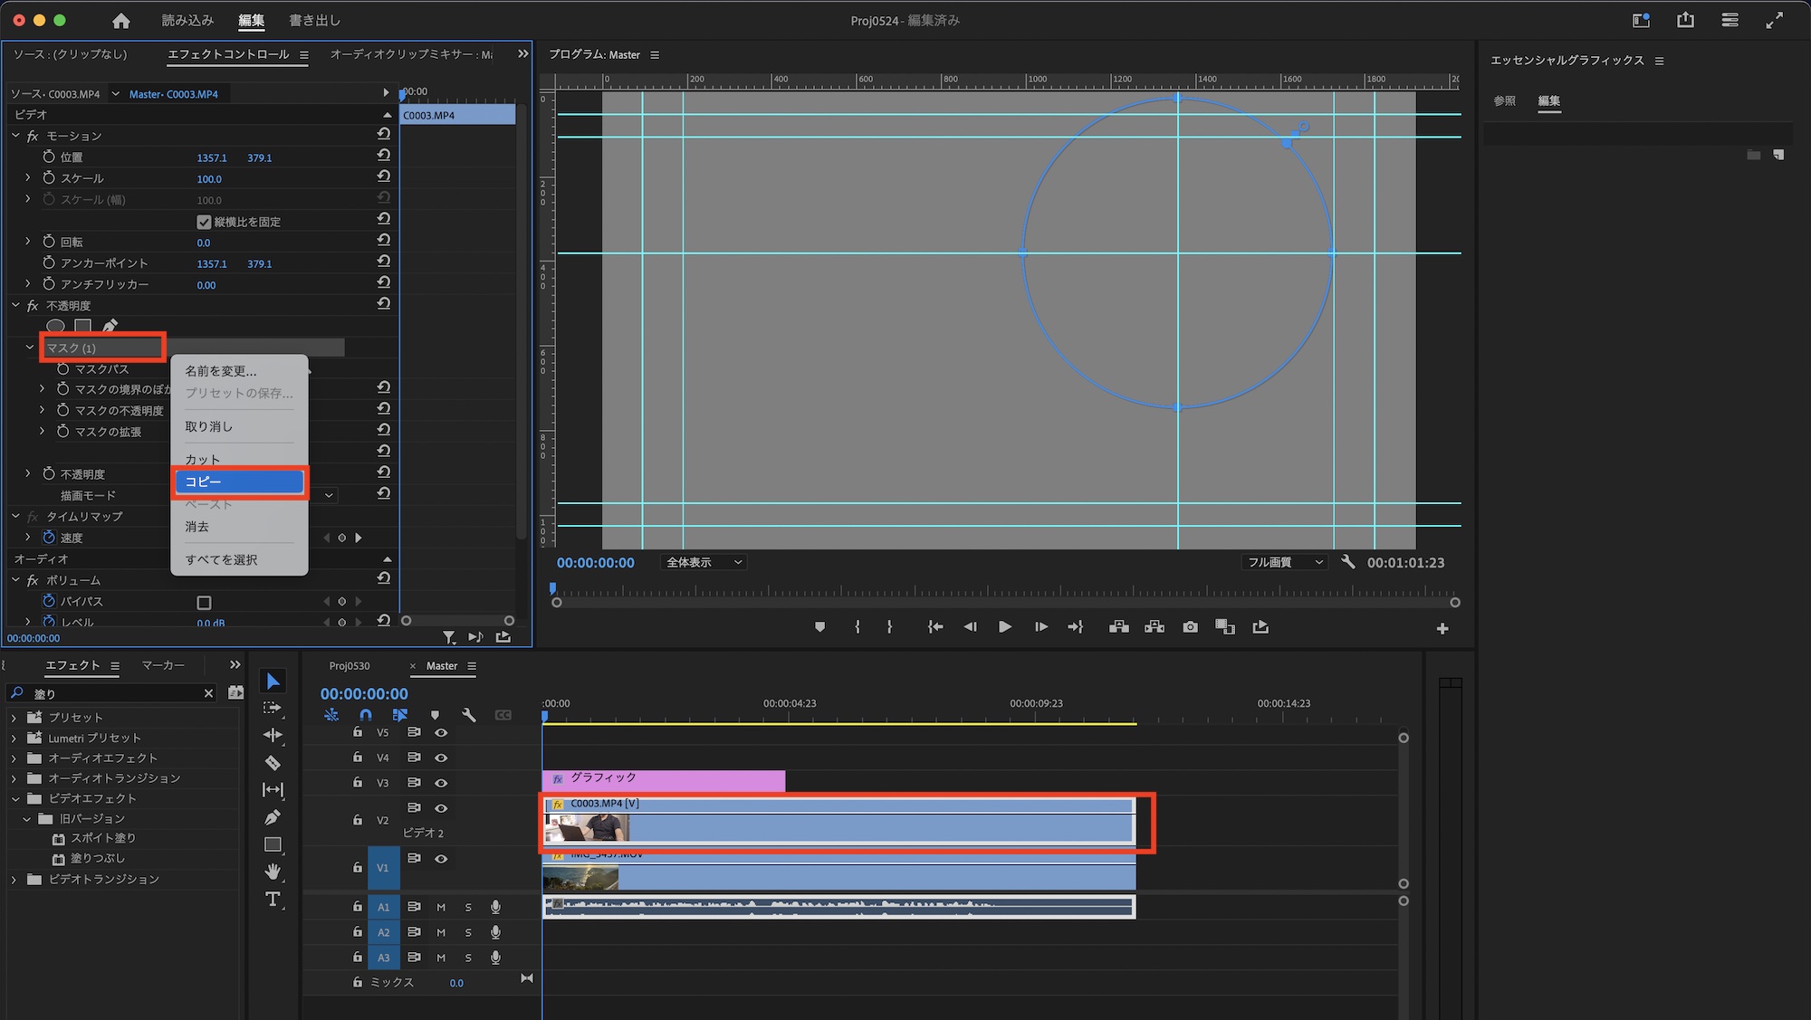Viewport: 1811px width, 1020px height.
Task: Create an ellipse mask under opacity
Action: pos(55,326)
